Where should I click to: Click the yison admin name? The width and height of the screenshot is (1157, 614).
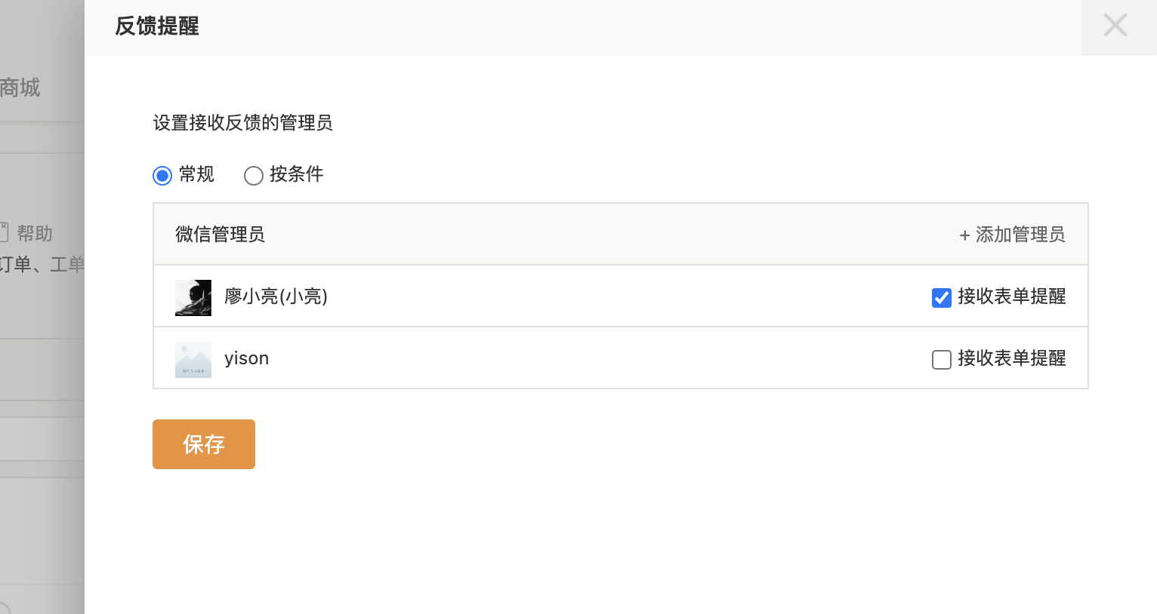[x=246, y=358]
